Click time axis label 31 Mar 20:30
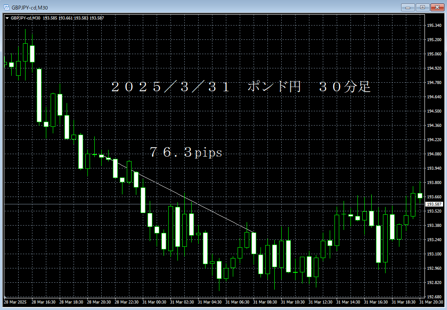 click(431, 302)
